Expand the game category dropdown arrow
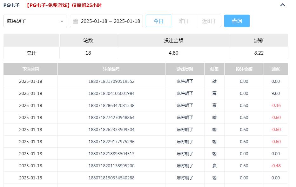 pyautogui.click(x=62, y=21)
